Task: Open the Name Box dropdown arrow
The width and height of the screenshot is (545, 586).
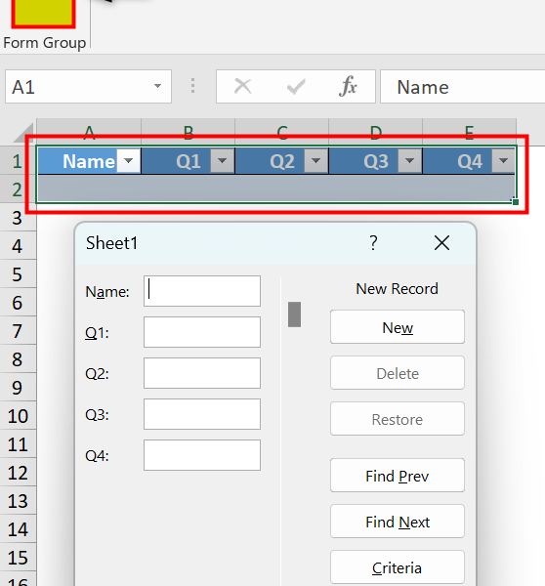Action: 158,86
